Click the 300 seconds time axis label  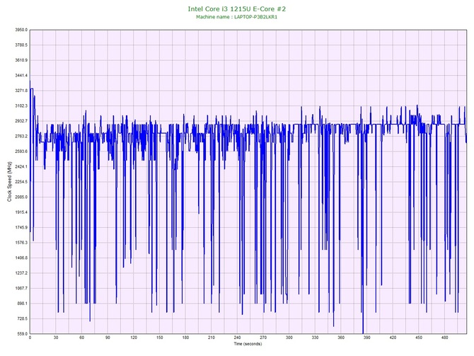[289, 338]
